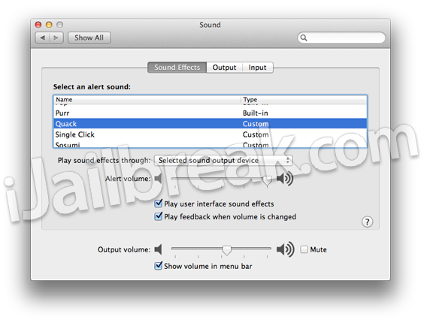The width and height of the screenshot is (421, 323).
Task: Click the loud speaker icon beside Output volume
Action: pyautogui.click(x=286, y=249)
